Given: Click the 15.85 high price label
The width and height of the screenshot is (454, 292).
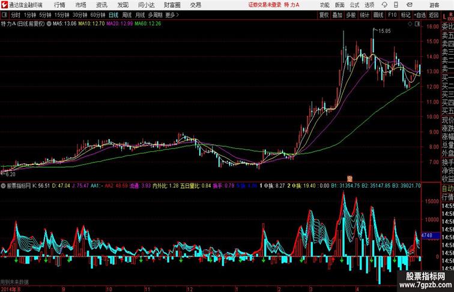Looking at the screenshot, I should 384,31.
